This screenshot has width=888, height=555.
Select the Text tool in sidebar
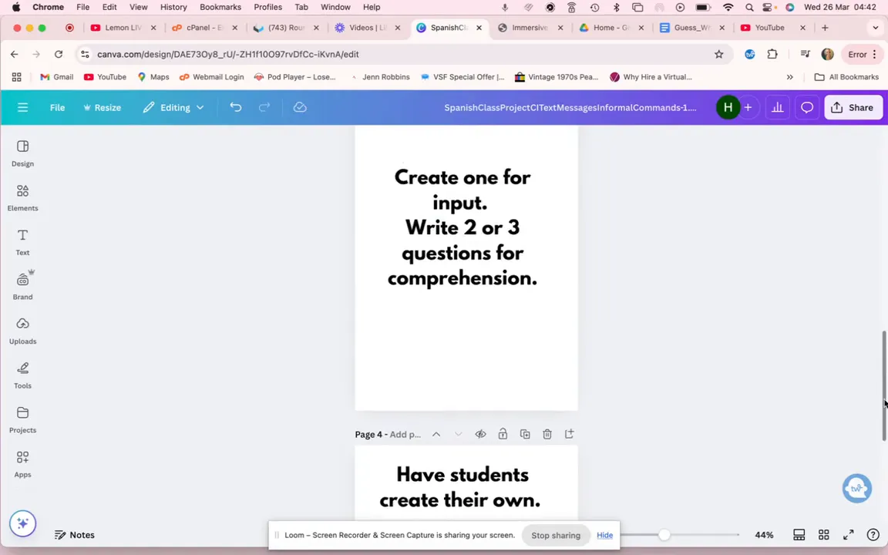point(22,241)
